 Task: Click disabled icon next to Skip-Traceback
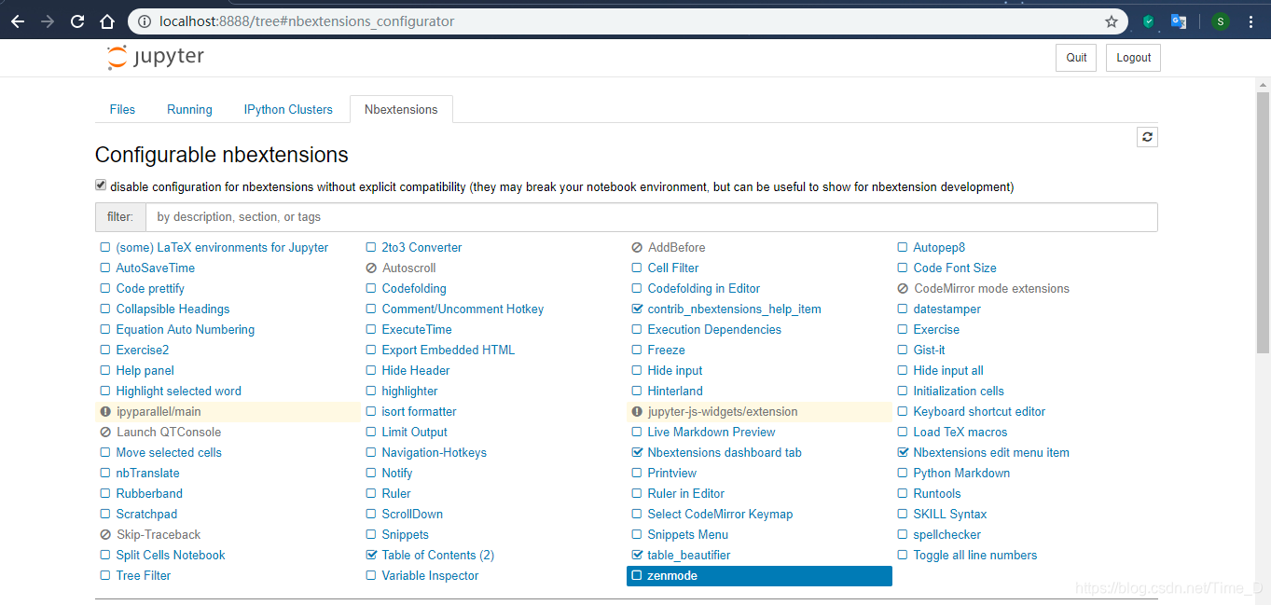point(105,534)
